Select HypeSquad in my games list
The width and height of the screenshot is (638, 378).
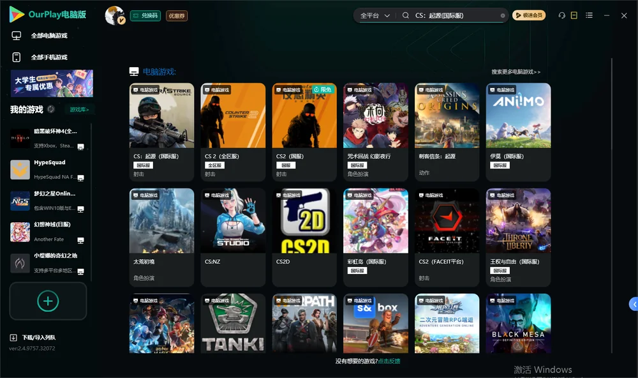coord(48,169)
